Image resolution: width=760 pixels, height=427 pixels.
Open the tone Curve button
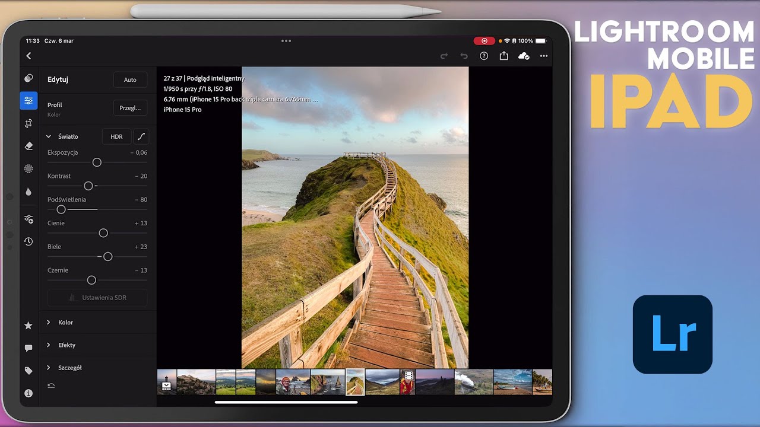pos(141,136)
